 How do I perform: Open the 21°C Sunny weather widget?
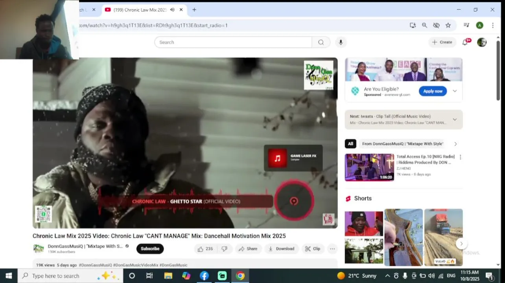tap(357, 276)
